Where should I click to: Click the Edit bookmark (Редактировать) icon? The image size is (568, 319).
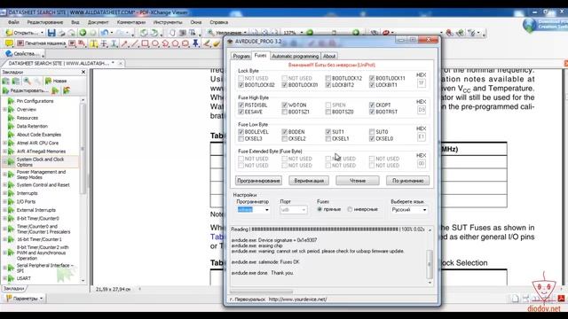point(25,90)
